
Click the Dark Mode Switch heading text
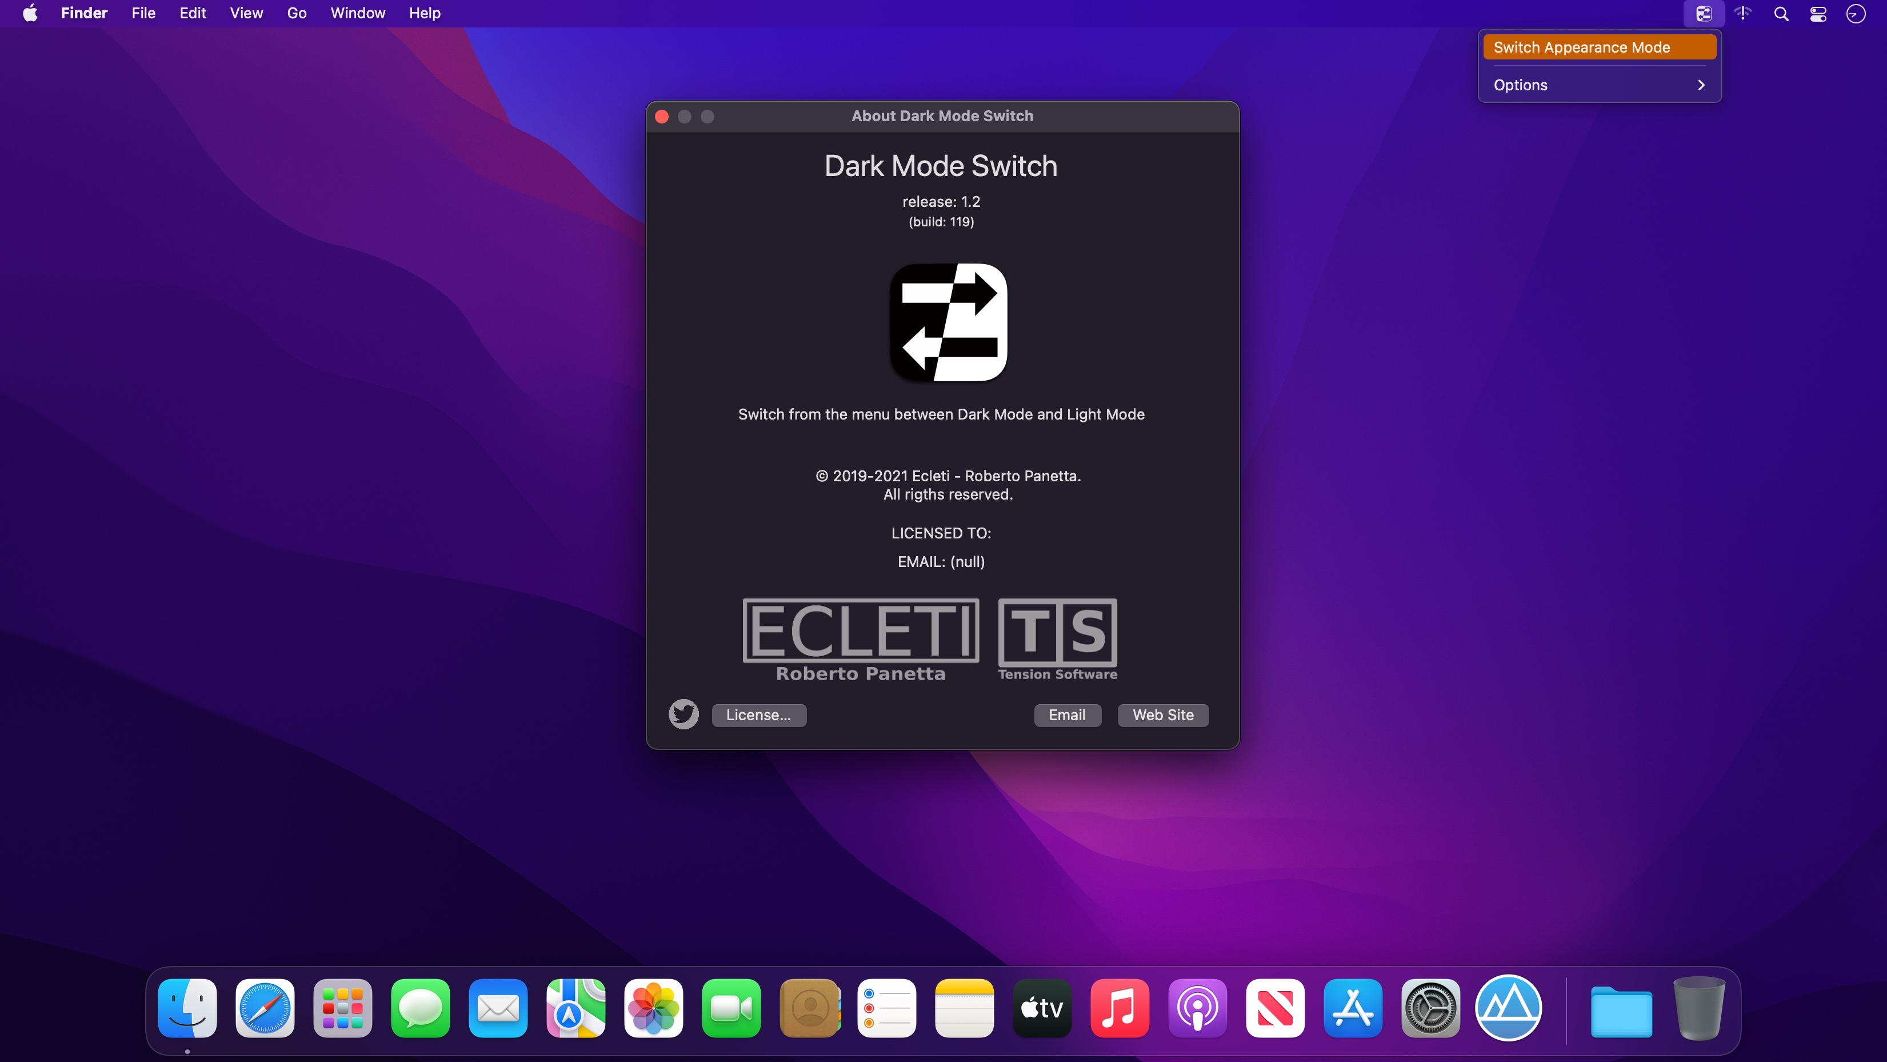[x=941, y=166]
